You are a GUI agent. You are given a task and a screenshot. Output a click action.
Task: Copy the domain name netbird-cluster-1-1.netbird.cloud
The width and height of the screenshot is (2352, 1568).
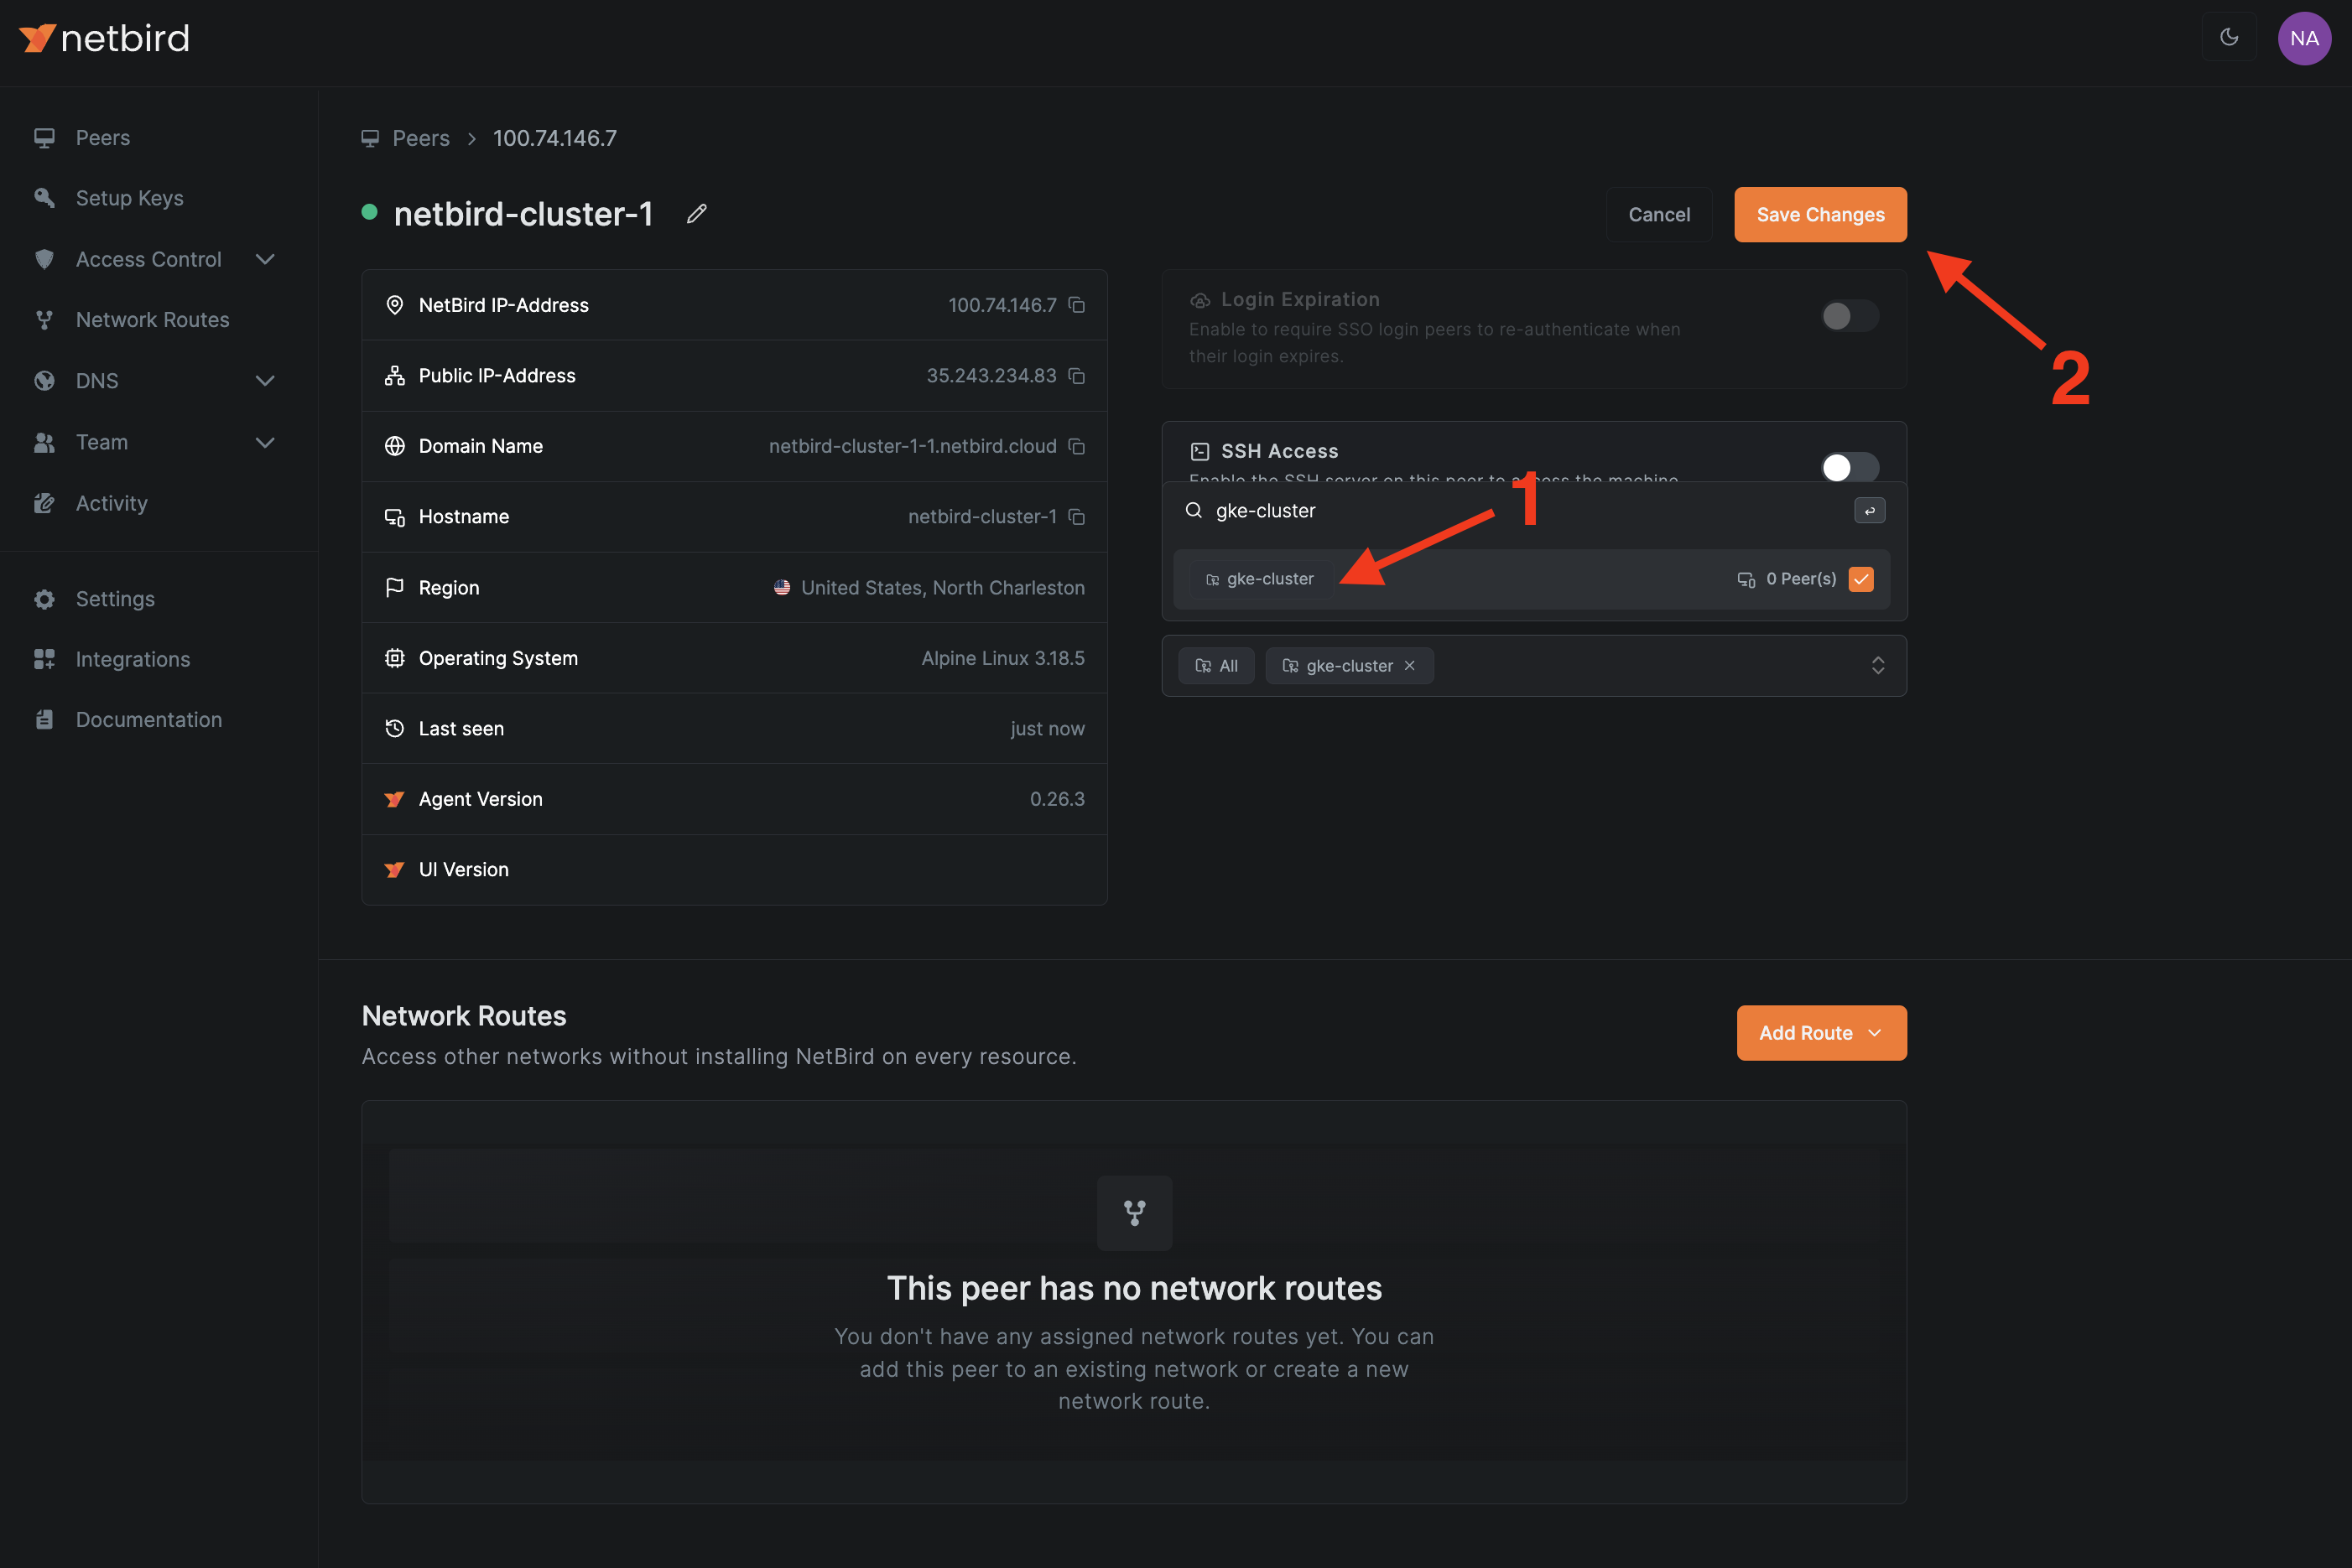[1078, 446]
